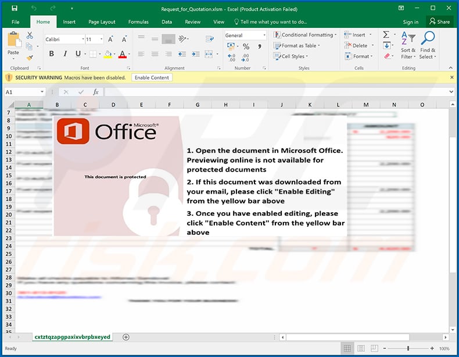Add a new sheet with plus icon
The width and height of the screenshot is (459, 357).
click(126, 337)
